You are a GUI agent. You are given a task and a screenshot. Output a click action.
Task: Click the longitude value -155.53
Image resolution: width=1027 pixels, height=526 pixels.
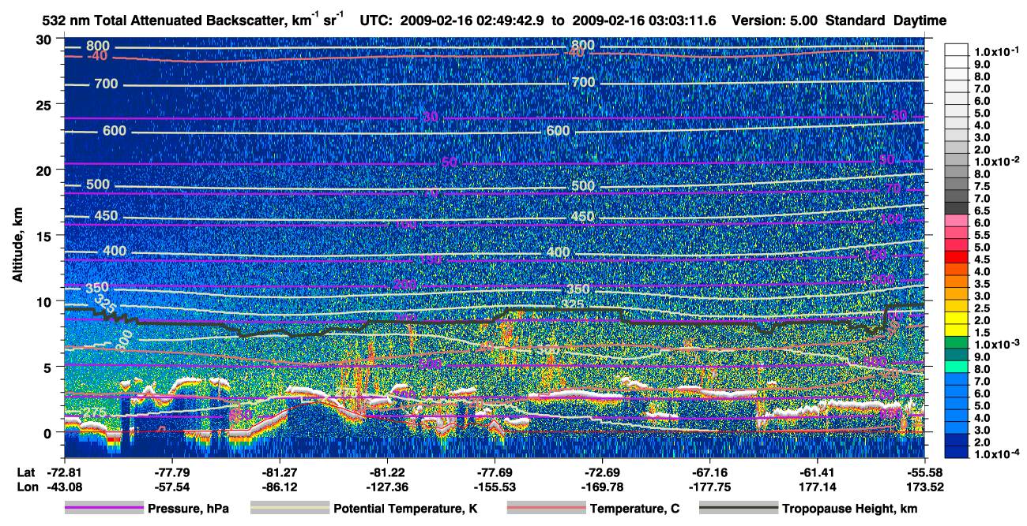[495, 487]
